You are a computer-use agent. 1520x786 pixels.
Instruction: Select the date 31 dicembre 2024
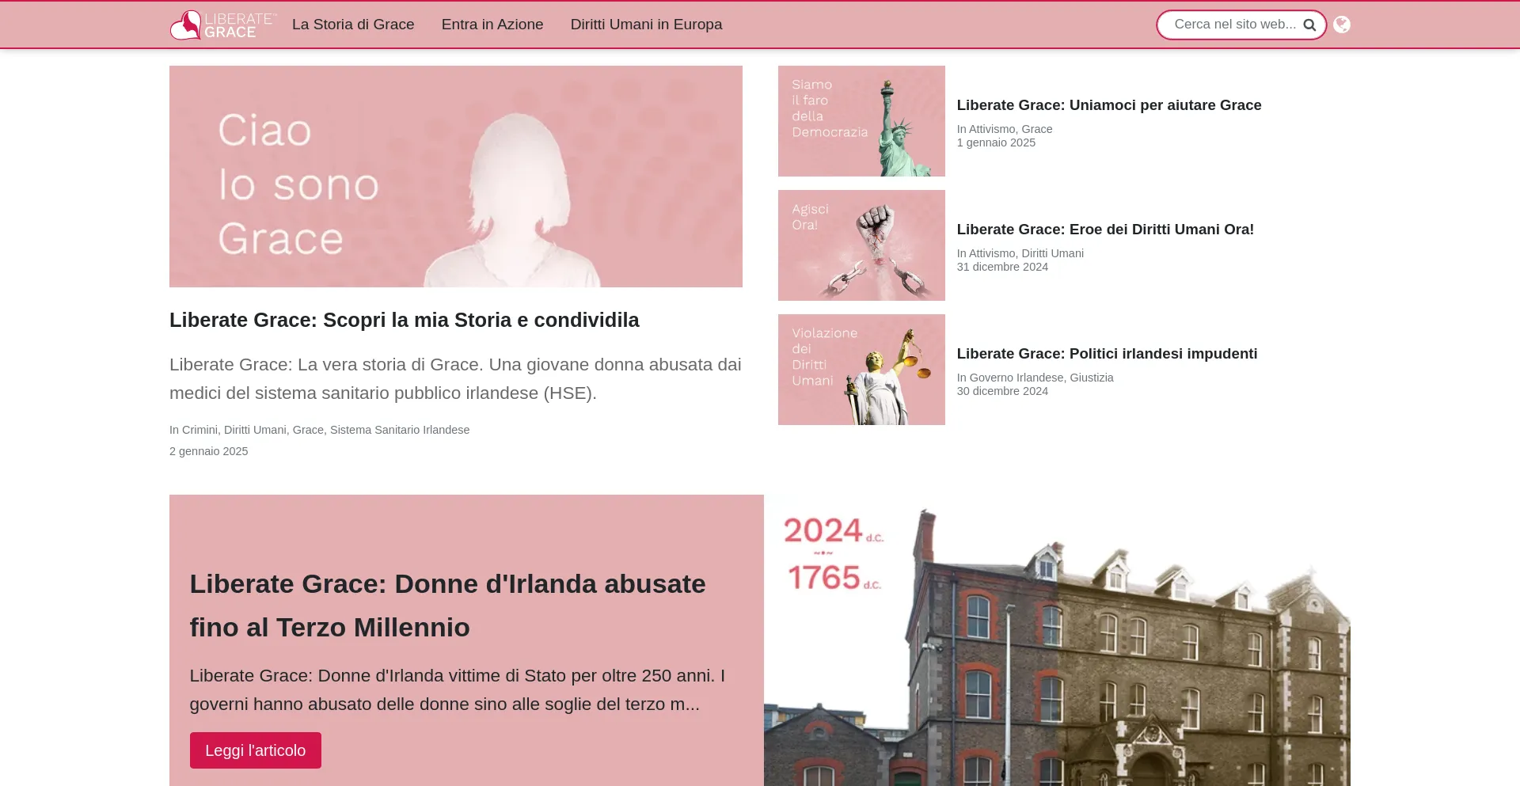pos(1002,267)
